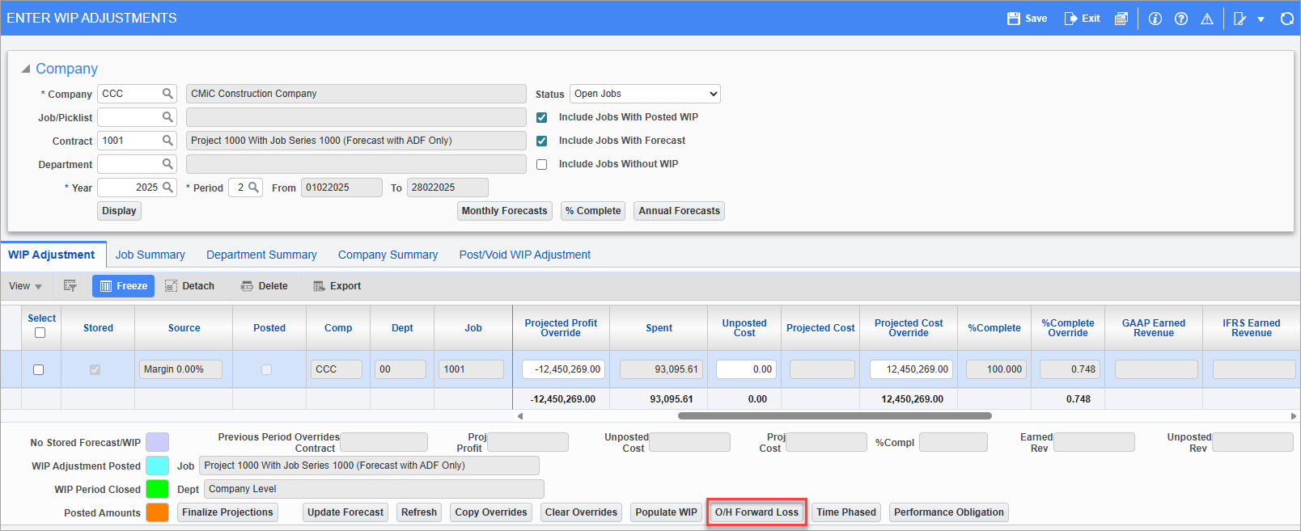Click the refresh circle icon in header
Screen dimensions: 1301x531
(x=1287, y=19)
